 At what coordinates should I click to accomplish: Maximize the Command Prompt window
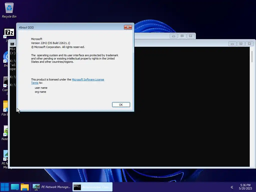click(x=241, y=44)
